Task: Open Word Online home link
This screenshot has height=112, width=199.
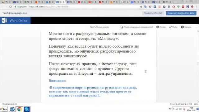Action: click(19, 21)
